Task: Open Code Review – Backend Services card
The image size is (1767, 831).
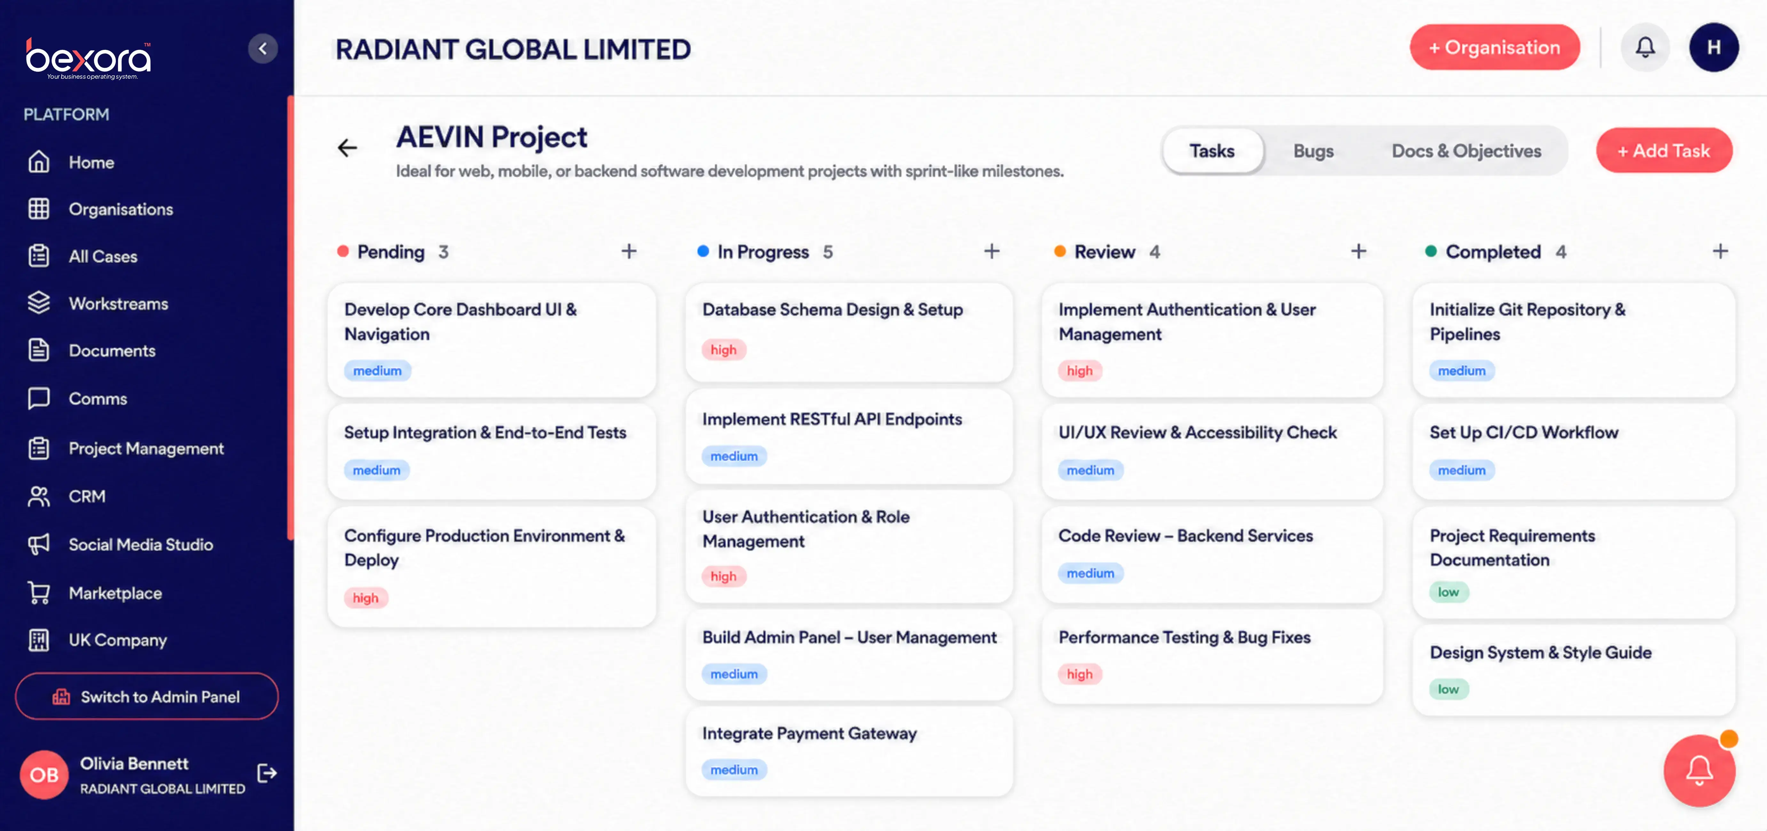Action: pos(1212,555)
